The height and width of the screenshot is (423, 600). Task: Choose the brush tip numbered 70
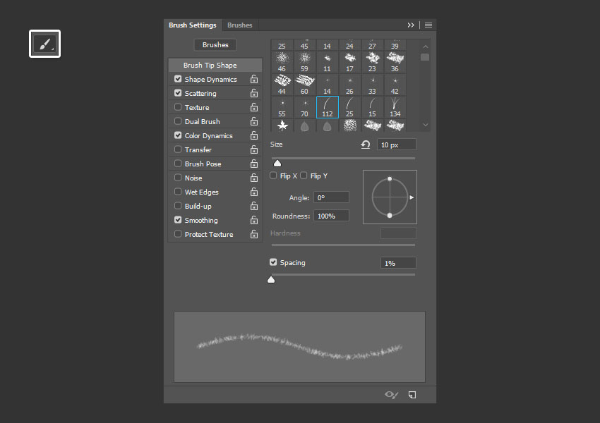click(x=305, y=107)
